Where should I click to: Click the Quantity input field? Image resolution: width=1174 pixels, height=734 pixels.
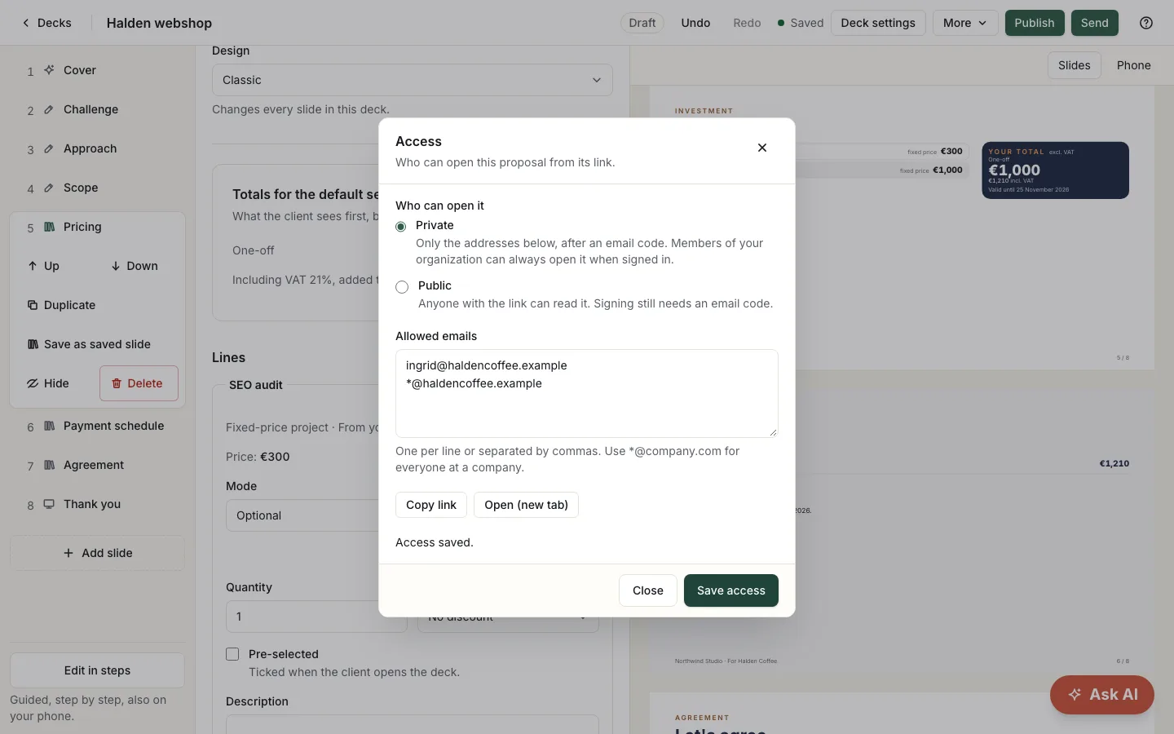pyautogui.click(x=316, y=617)
